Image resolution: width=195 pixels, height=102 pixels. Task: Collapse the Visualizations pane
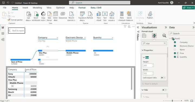166,28
